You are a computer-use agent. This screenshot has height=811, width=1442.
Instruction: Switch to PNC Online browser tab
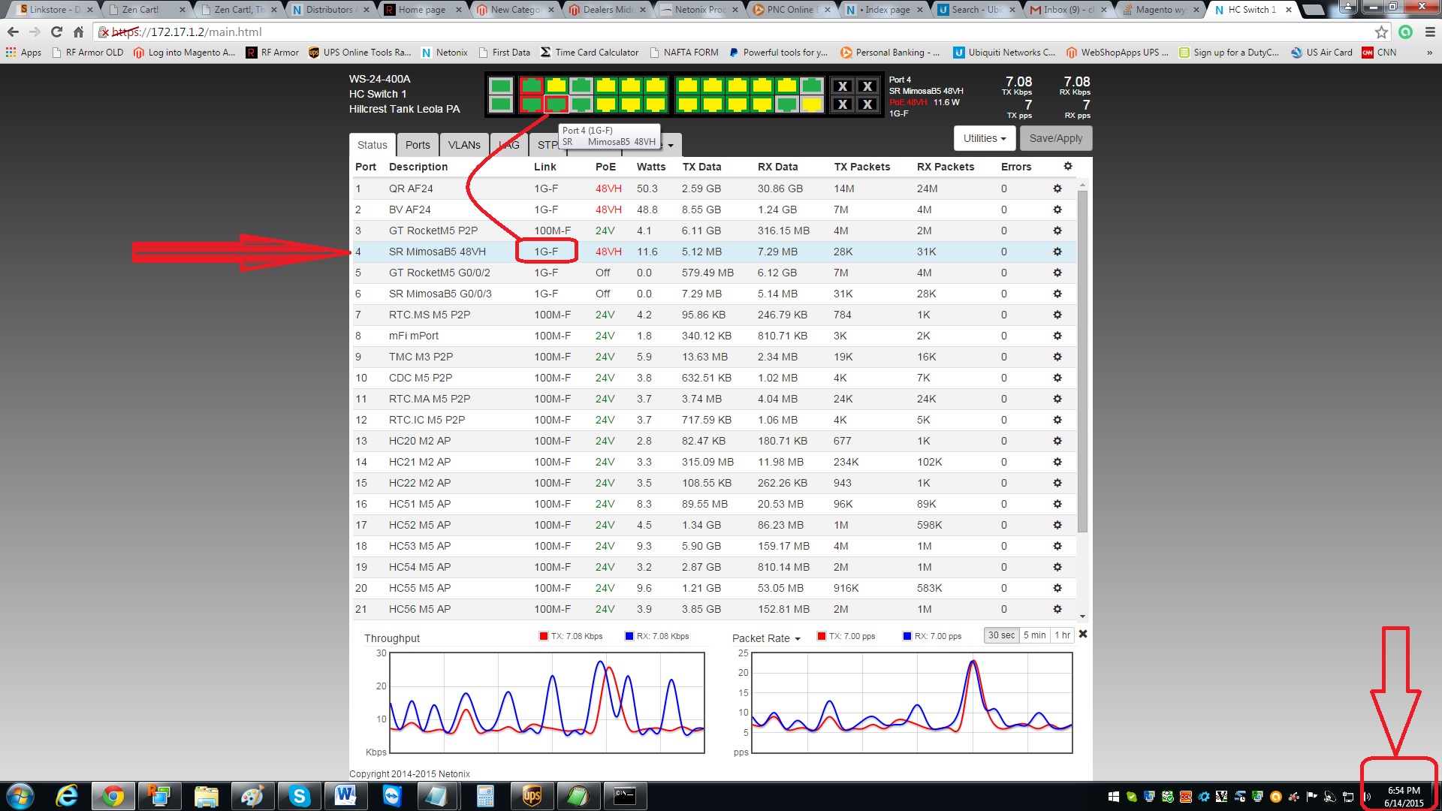tap(790, 10)
